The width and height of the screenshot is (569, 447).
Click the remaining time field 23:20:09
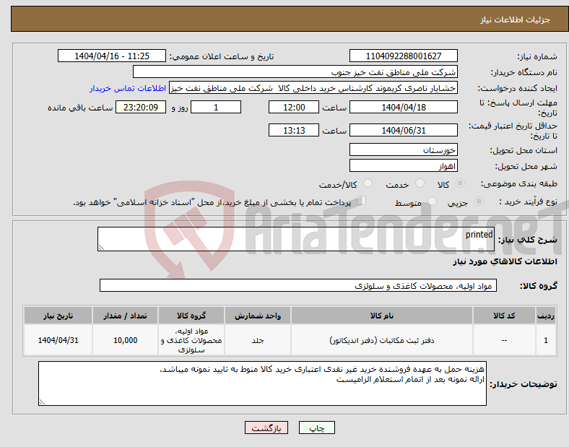click(x=141, y=107)
